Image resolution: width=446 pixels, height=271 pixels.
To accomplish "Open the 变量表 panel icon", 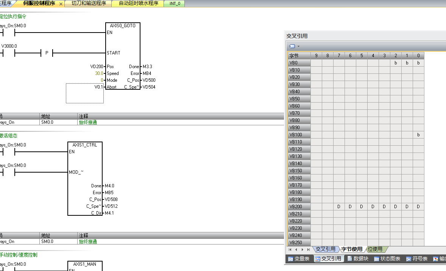I will 291,259.
